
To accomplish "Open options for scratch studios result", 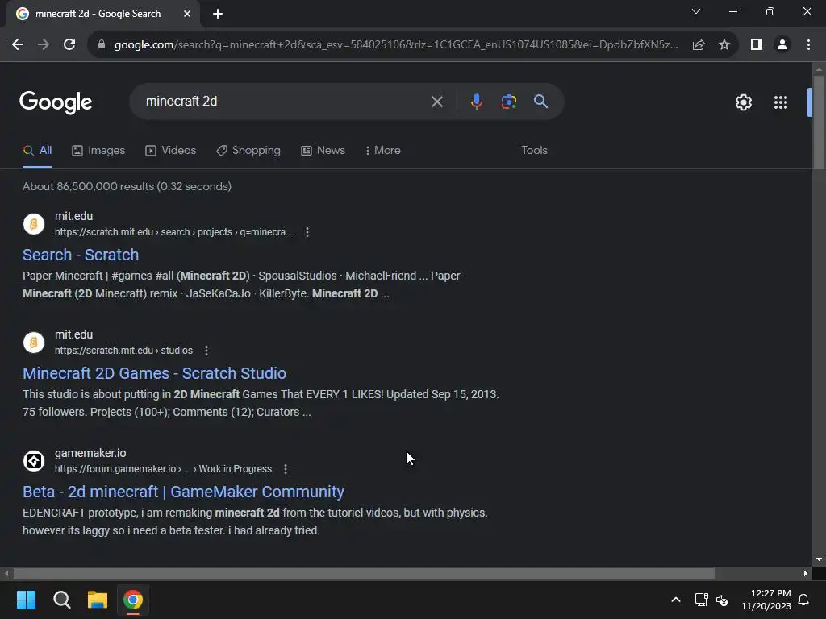I will 206,351.
